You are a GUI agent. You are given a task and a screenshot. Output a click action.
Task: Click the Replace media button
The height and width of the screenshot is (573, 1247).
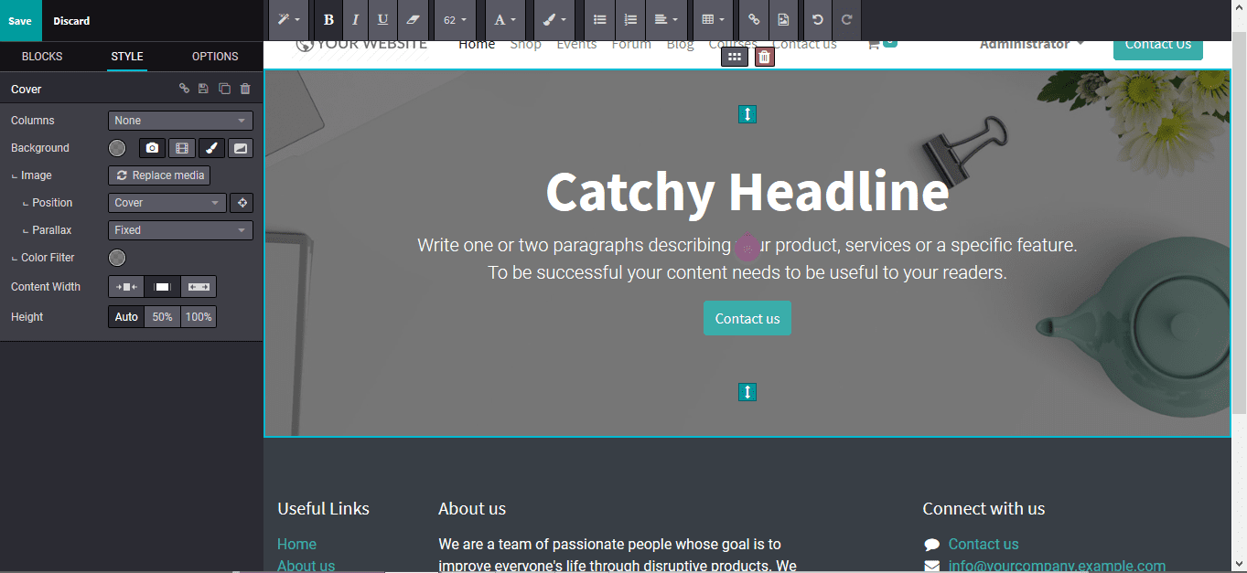coord(159,175)
